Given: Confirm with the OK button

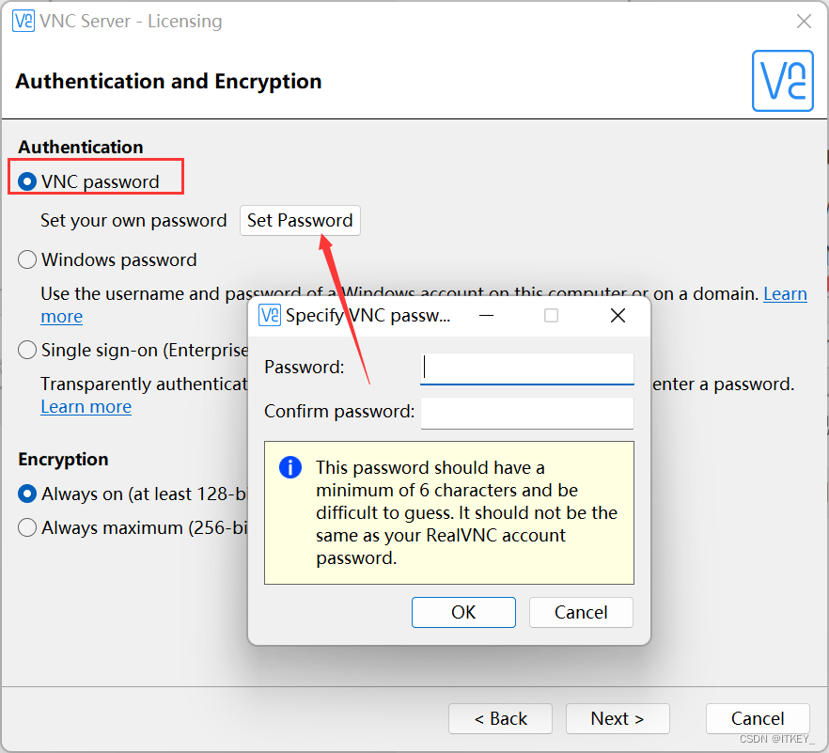Looking at the screenshot, I should 463,612.
